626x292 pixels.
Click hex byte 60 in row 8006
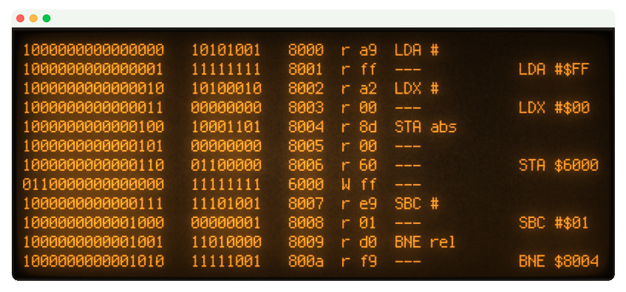pyautogui.click(x=368, y=165)
